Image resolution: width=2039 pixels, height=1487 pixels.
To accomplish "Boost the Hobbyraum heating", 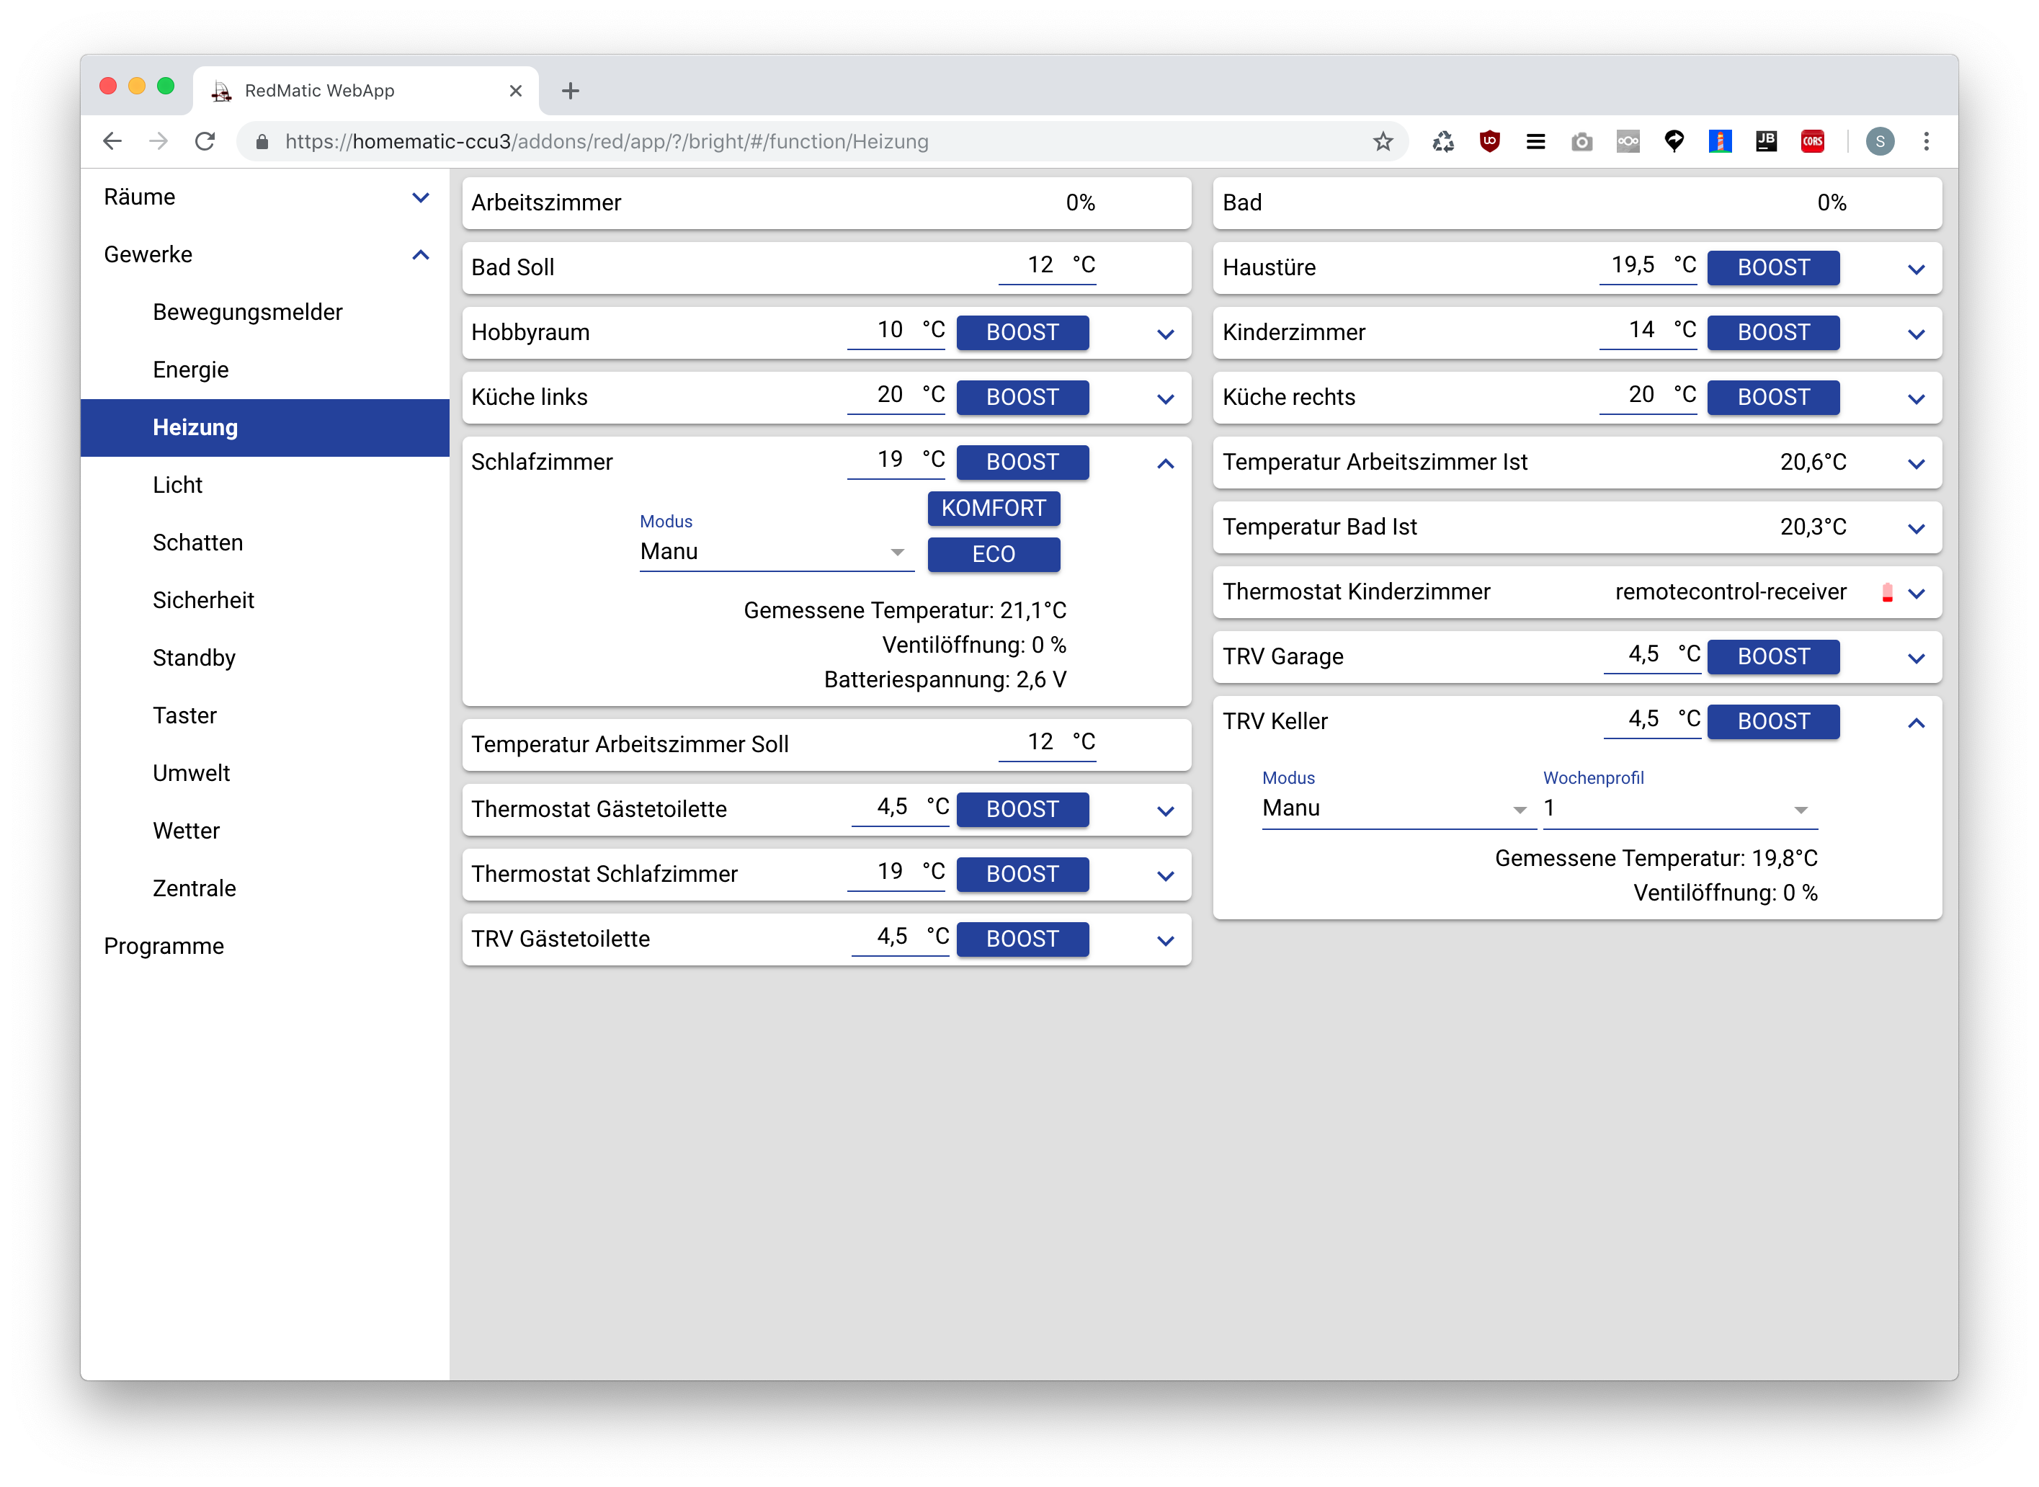I will pos(1022,332).
